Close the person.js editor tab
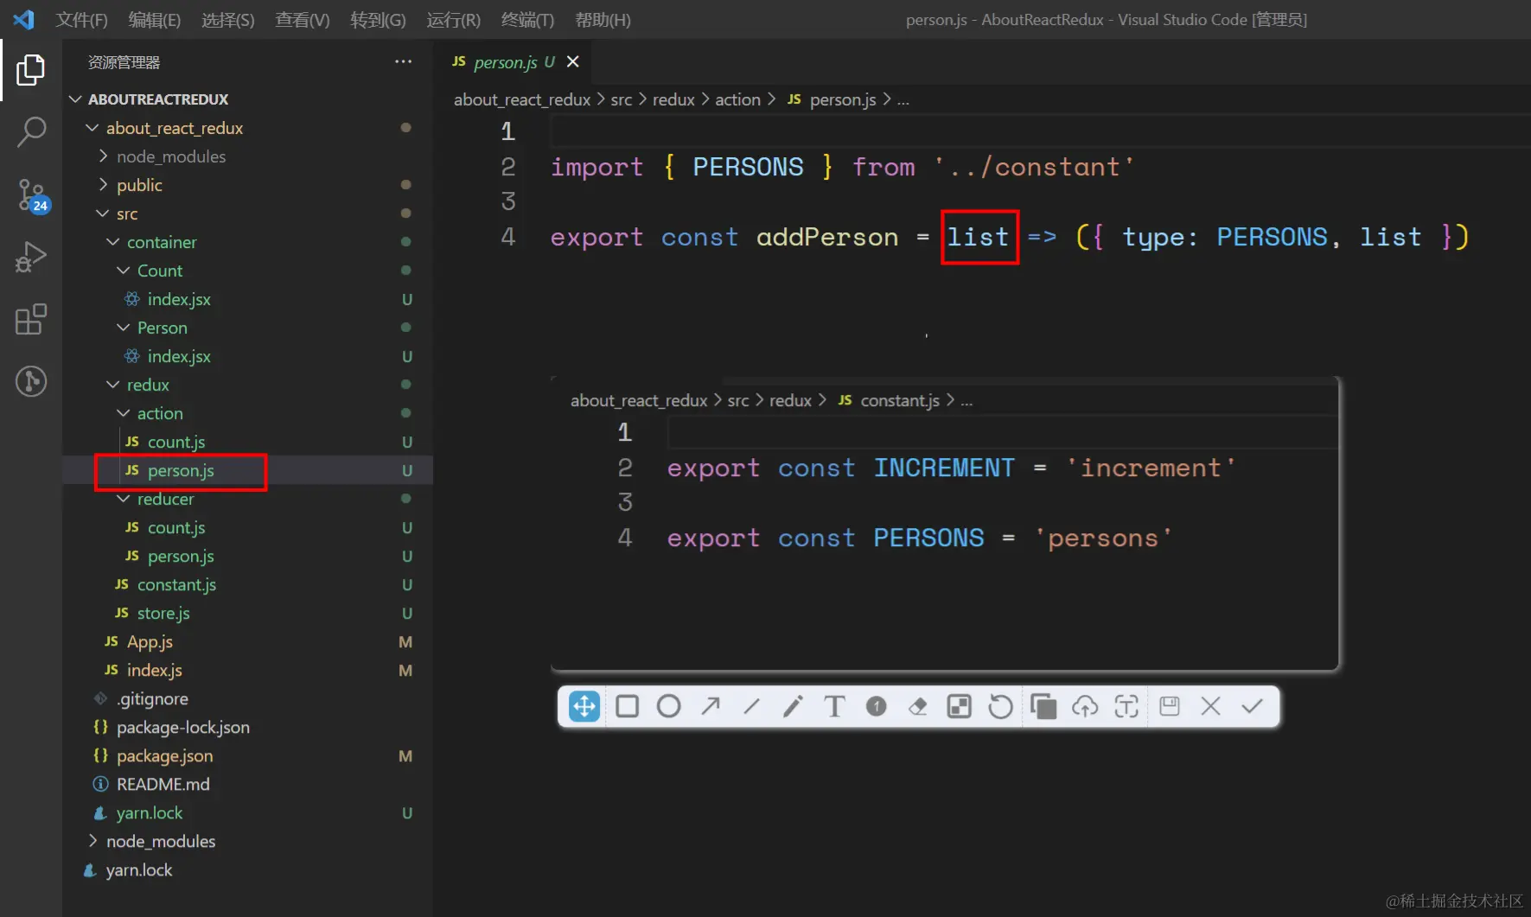Image resolution: width=1531 pixels, height=917 pixels. 572,61
